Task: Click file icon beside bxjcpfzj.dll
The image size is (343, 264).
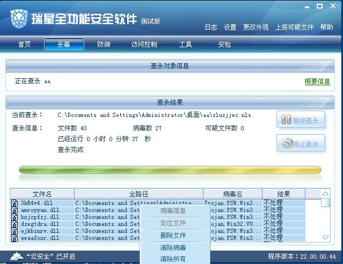Action: click(x=14, y=217)
